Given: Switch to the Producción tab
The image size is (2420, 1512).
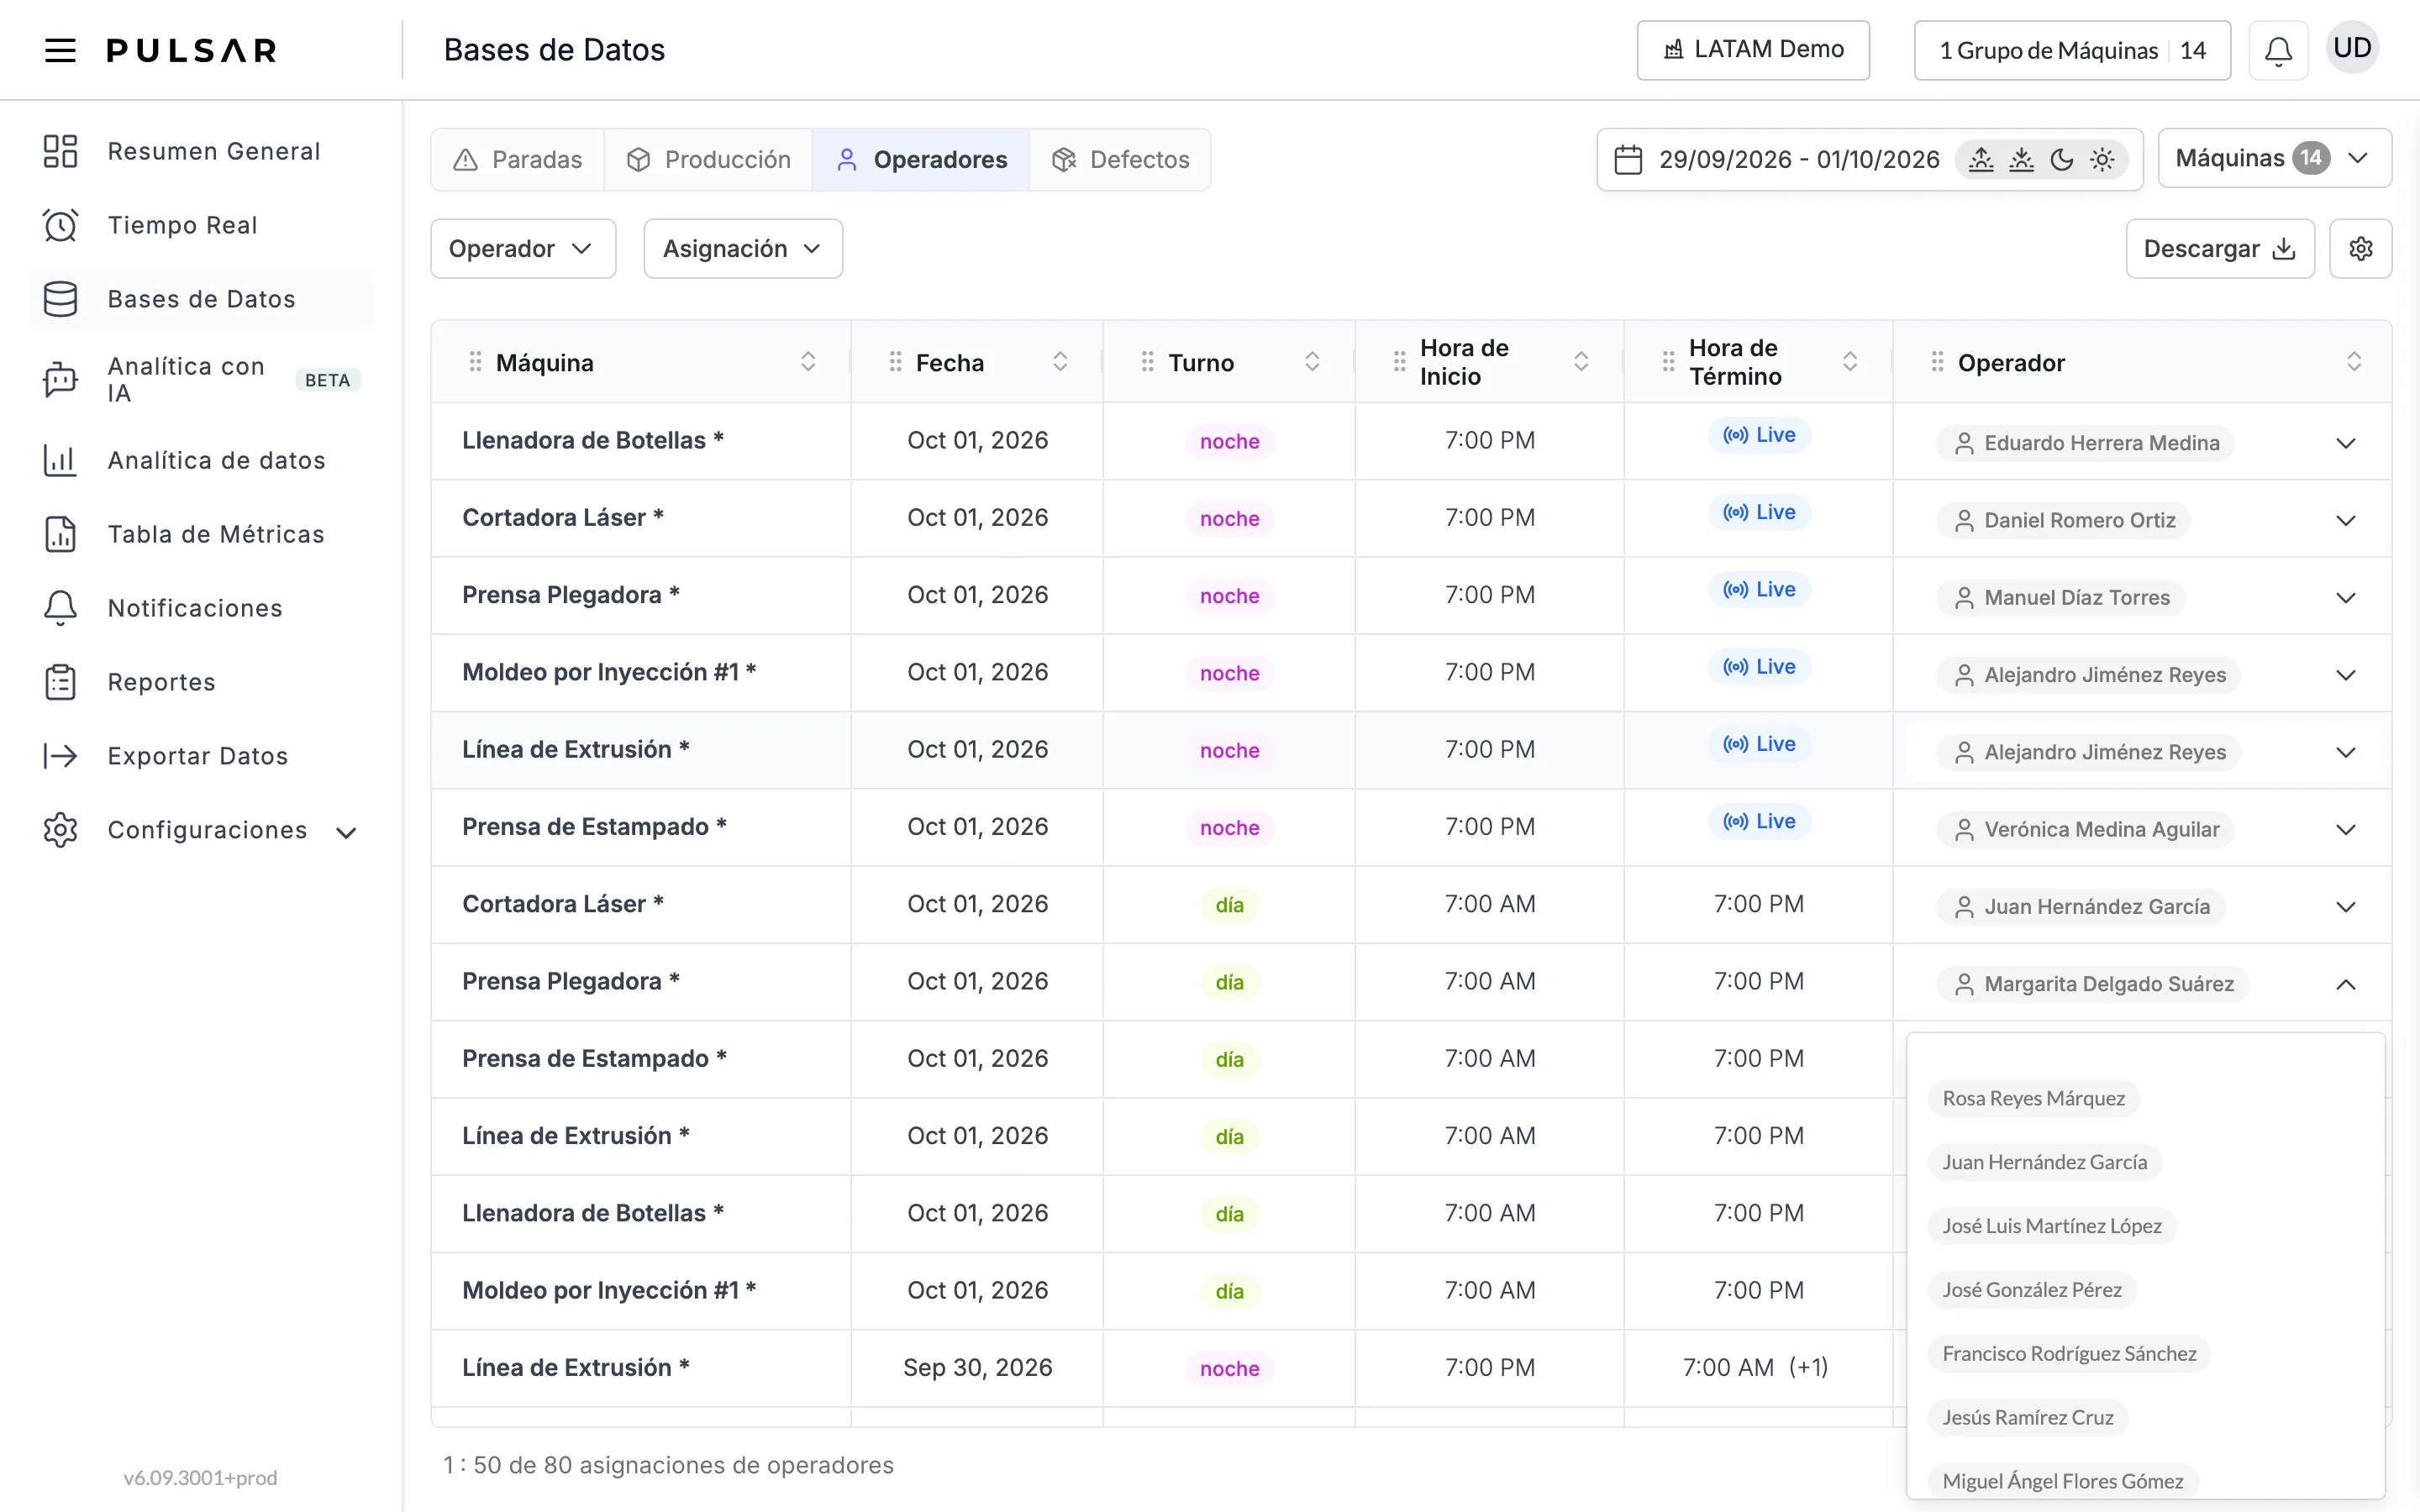Looking at the screenshot, I should tap(708, 160).
